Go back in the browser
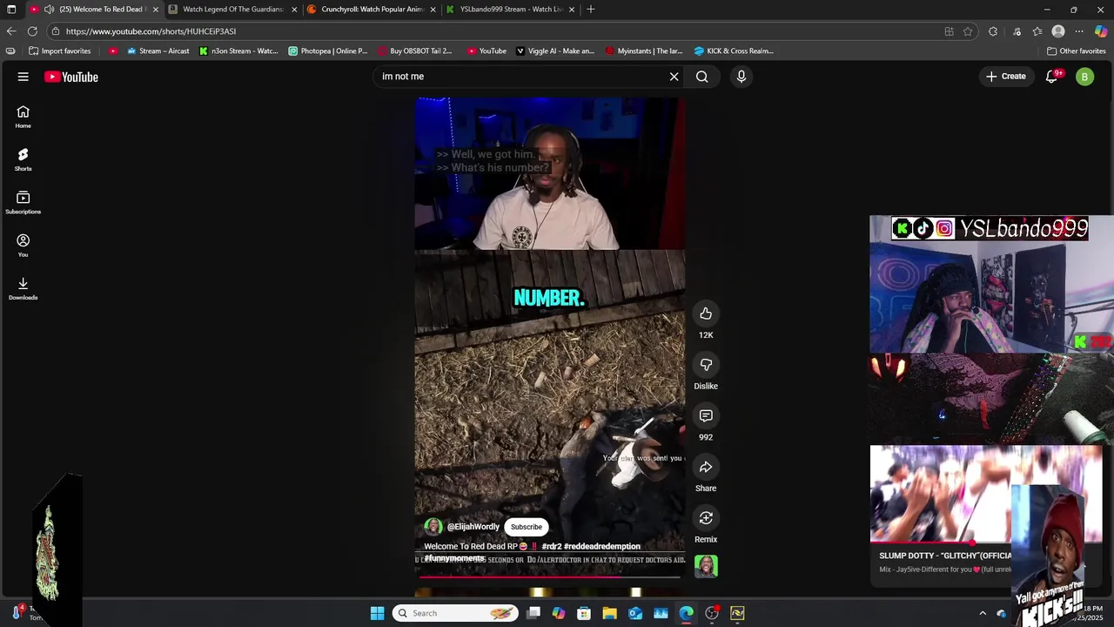 [11, 31]
